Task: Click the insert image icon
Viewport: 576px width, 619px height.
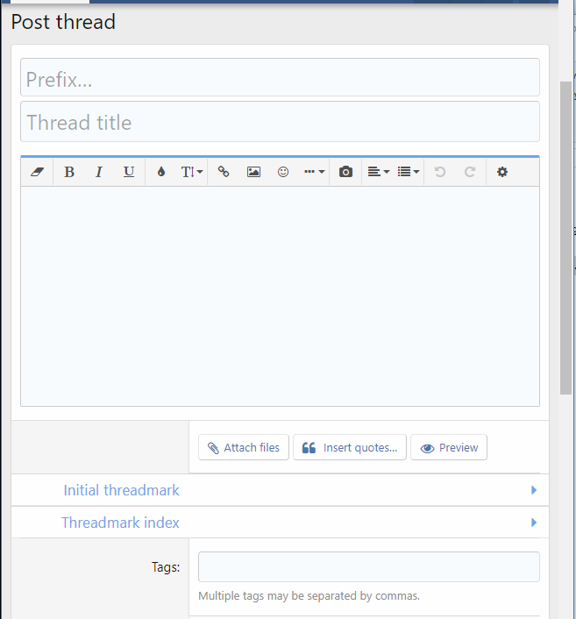Action: [x=253, y=172]
